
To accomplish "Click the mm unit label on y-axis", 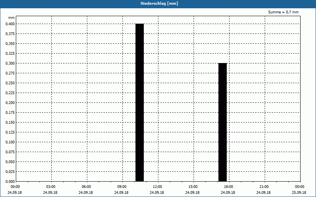I will 11,18.
